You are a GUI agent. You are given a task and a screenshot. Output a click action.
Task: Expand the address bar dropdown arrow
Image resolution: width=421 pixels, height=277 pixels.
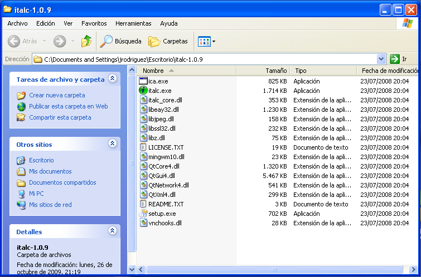click(381, 59)
